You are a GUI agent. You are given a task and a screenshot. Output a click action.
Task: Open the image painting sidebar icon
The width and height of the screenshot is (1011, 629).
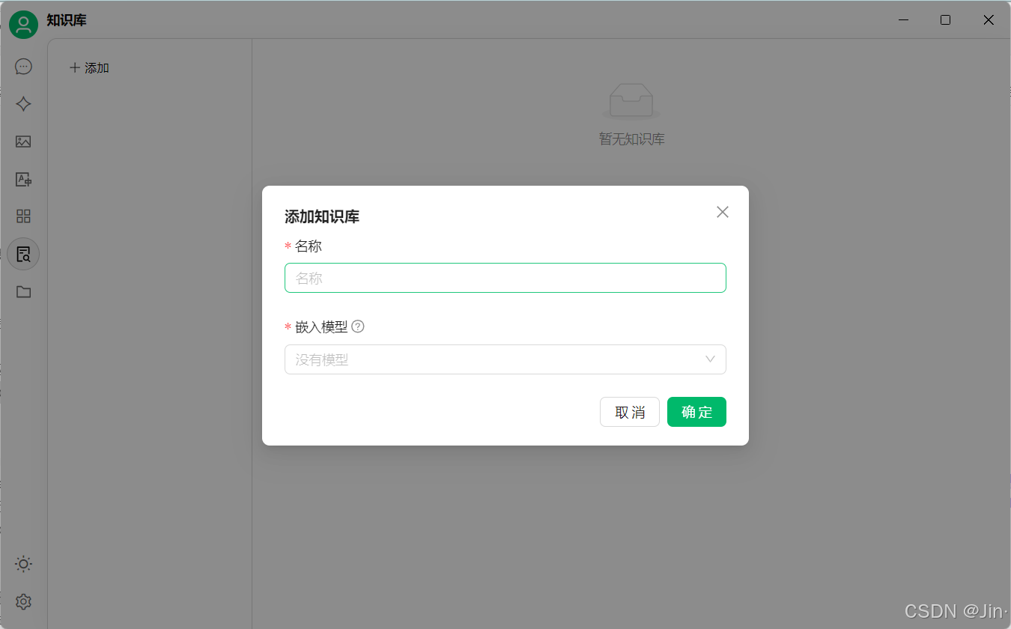click(23, 142)
